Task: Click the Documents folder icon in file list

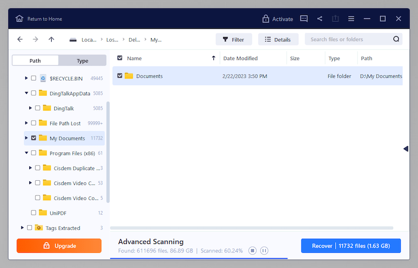Action: click(x=129, y=76)
